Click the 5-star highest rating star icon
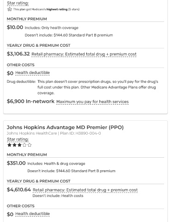 tap(10, 9)
